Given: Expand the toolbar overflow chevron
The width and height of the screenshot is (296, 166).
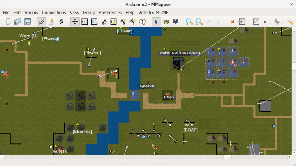Looking at the screenshot, I should 265,22.
